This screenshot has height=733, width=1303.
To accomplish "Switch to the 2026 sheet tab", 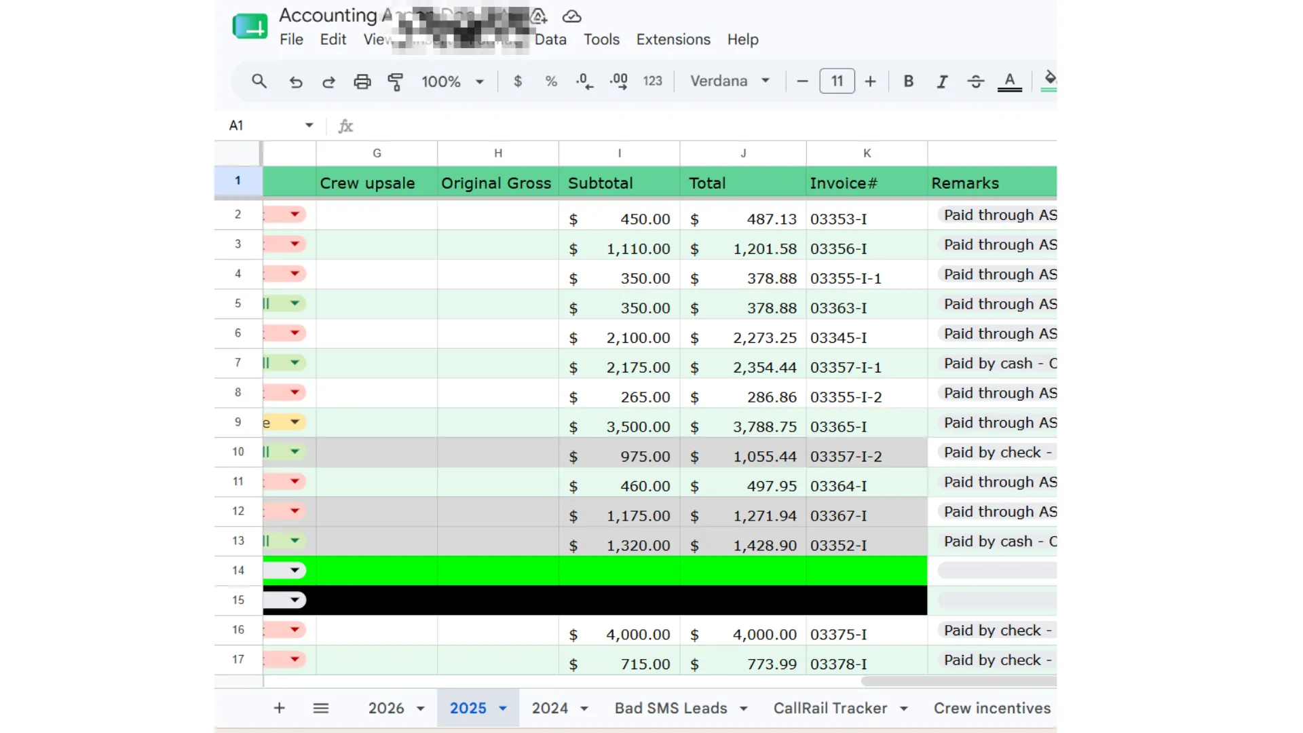I will [385, 709].
